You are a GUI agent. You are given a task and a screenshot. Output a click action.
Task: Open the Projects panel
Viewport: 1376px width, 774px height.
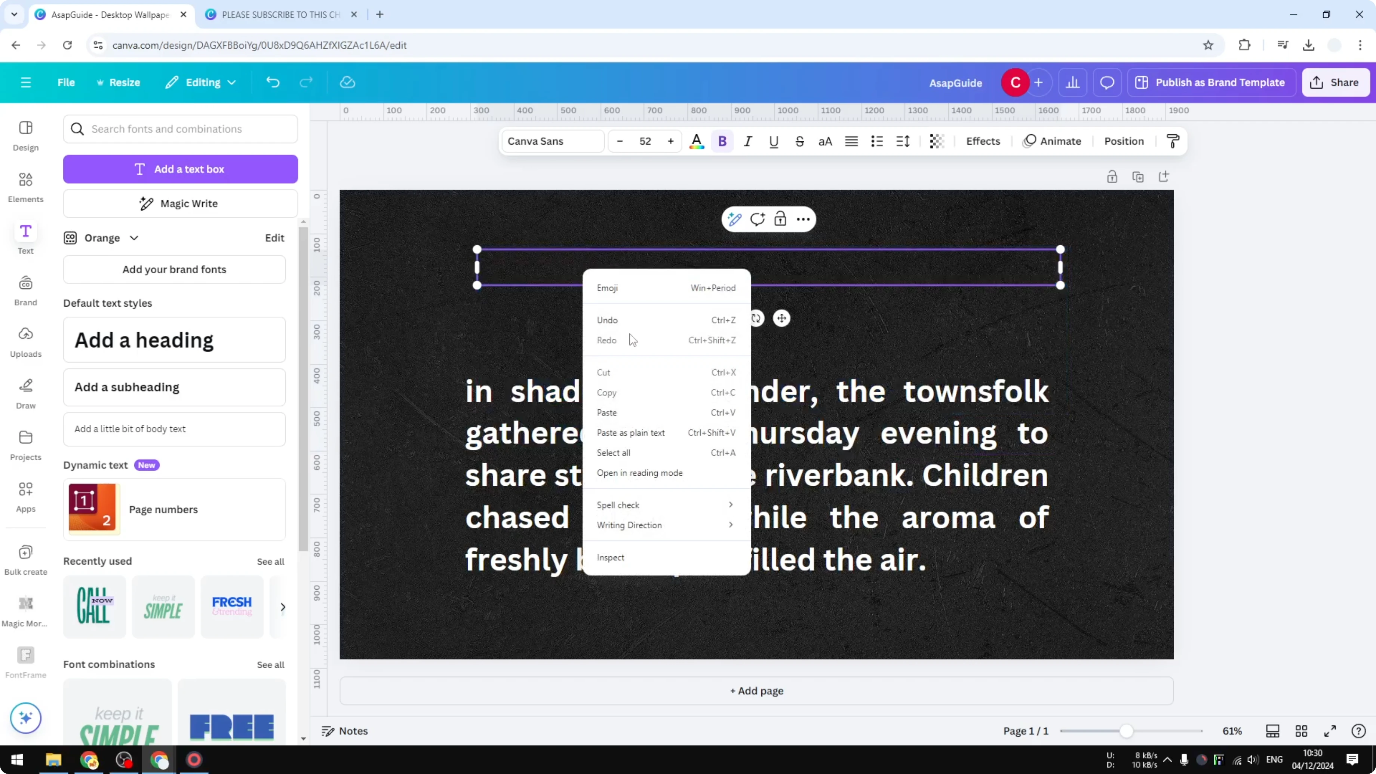[x=25, y=444]
